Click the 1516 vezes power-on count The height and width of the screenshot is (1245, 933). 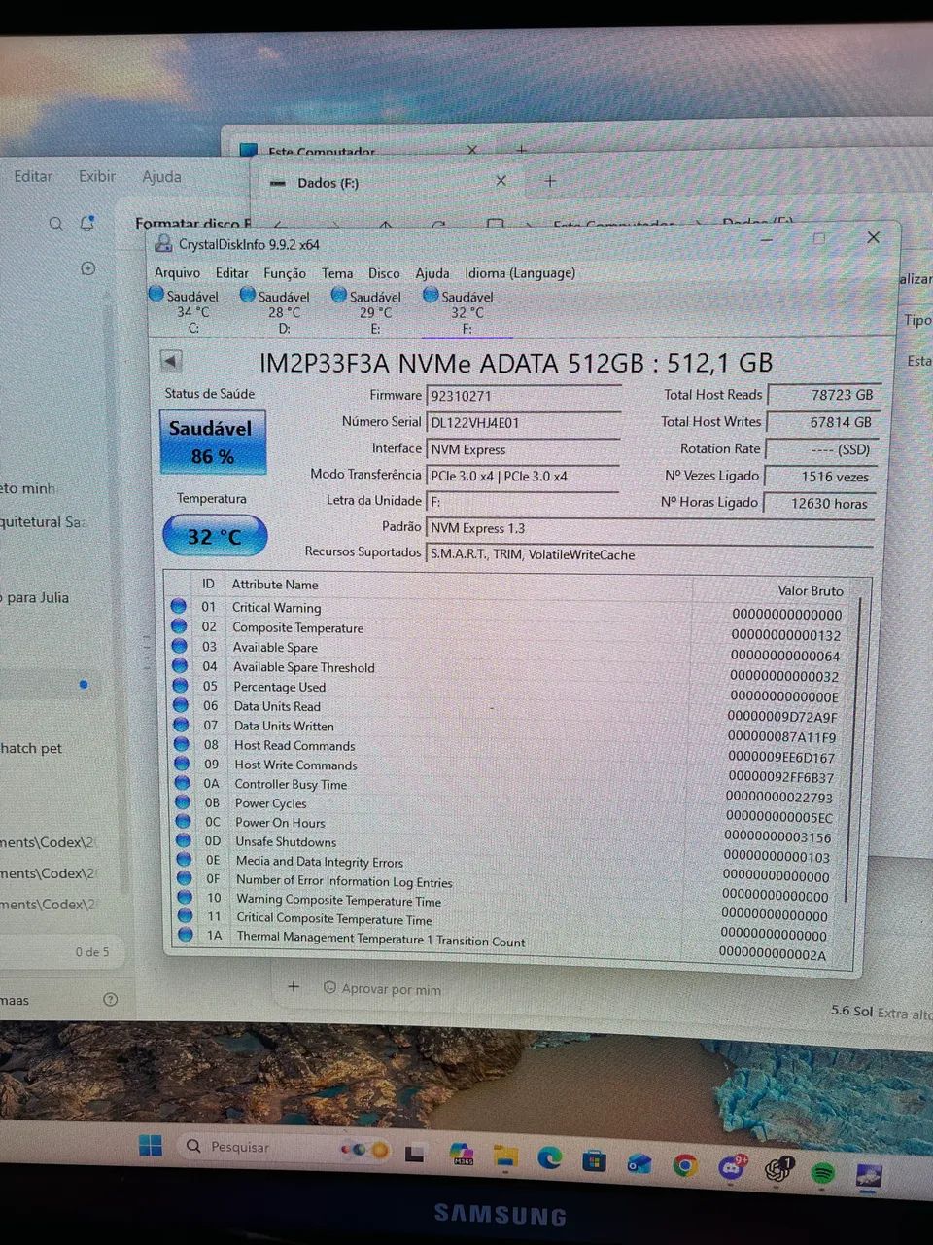(820, 477)
